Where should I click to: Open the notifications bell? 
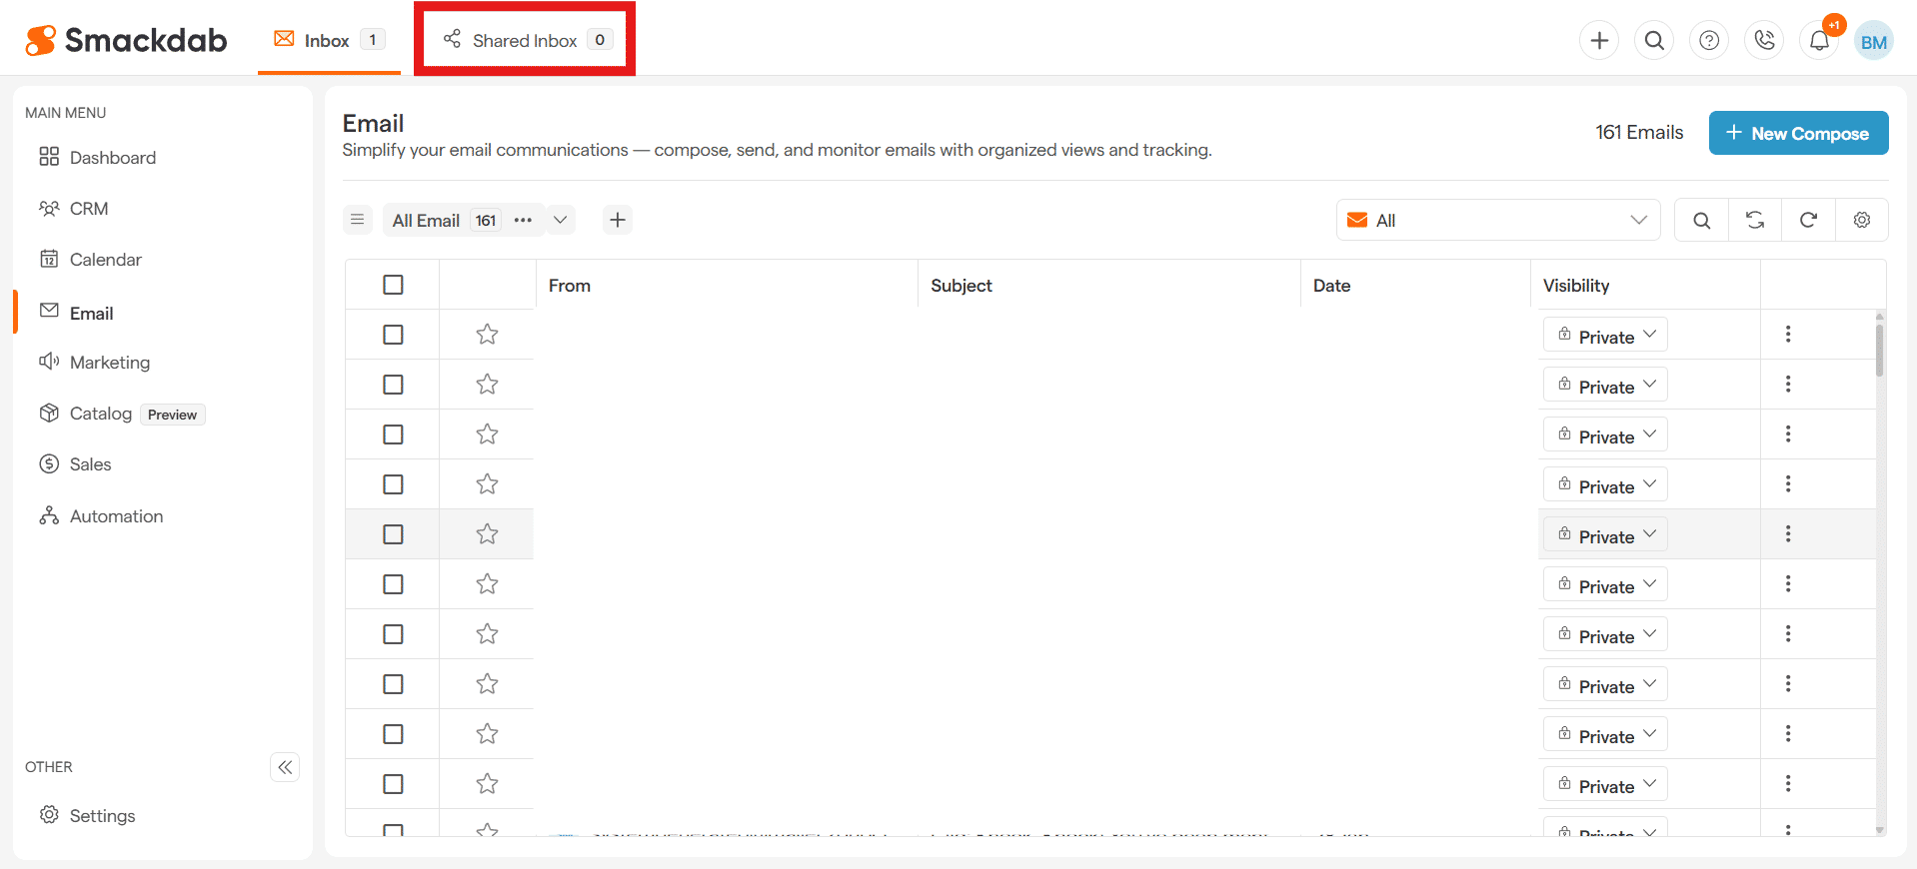[1819, 41]
